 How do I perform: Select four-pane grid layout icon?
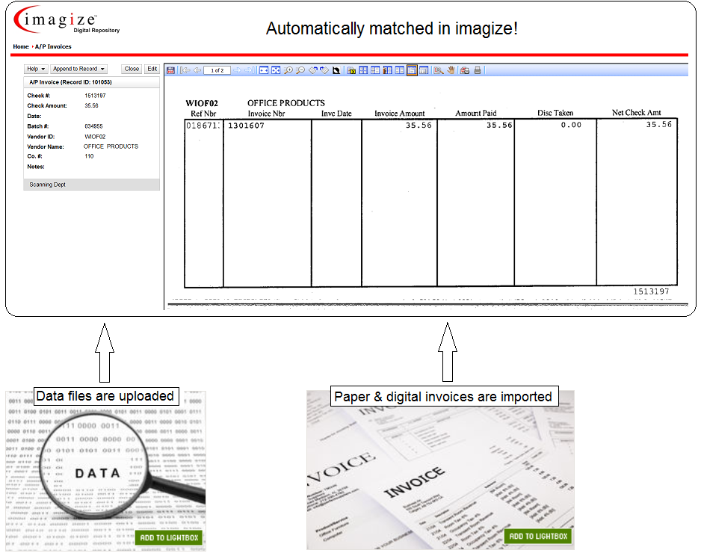pyautogui.click(x=363, y=70)
